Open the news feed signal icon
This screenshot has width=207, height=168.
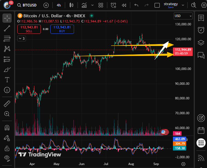pyautogui.click(x=201, y=158)
